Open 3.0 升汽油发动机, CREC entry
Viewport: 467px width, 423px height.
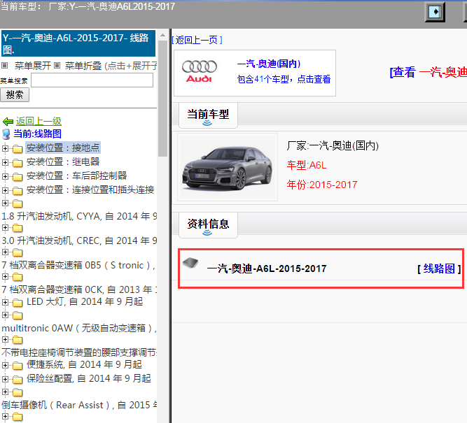[x=79, y=241]
